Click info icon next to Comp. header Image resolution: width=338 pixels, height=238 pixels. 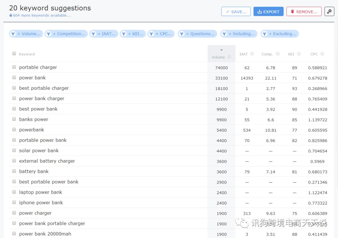click(x=278, y=54)
